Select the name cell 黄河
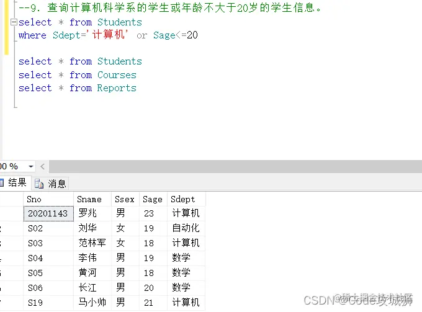The width and height of the screenshot is (422, 312). [x=92, y=273]
